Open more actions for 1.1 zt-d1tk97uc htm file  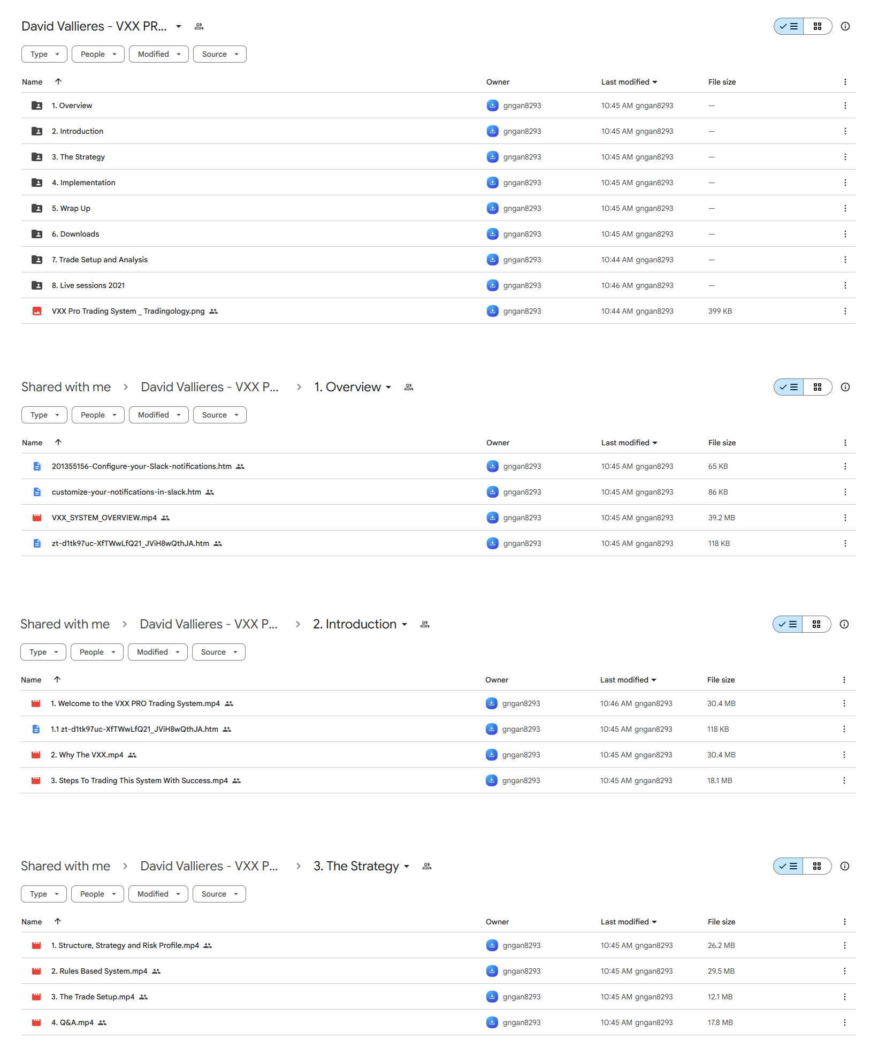tap(844, 729)
